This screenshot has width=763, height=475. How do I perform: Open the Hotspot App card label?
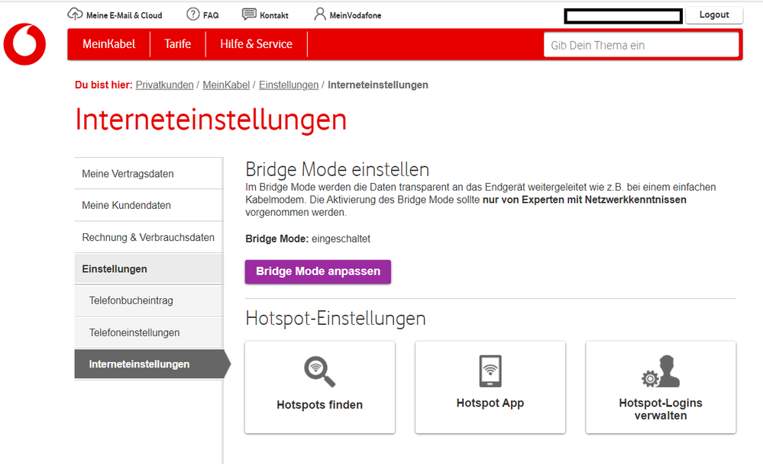[x=490, y=403]
